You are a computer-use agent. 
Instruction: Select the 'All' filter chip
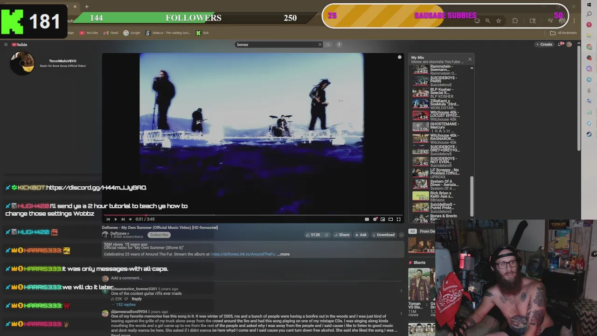point(412,231)
